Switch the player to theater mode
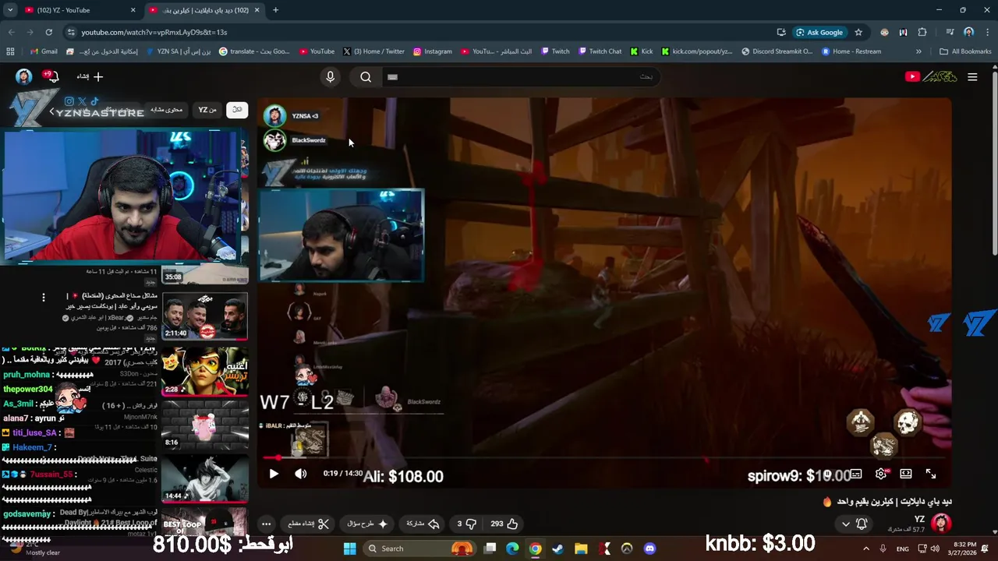This screenshot has width=998, height=561. [906, 474]
